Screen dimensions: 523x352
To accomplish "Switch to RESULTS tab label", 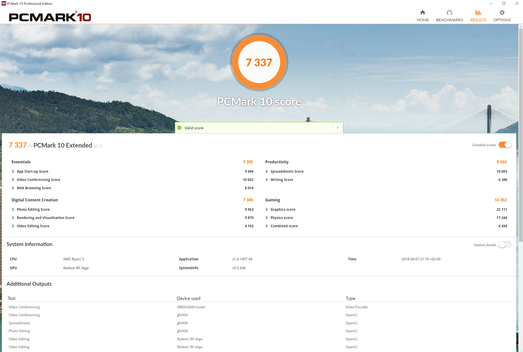I will [478, 20].
